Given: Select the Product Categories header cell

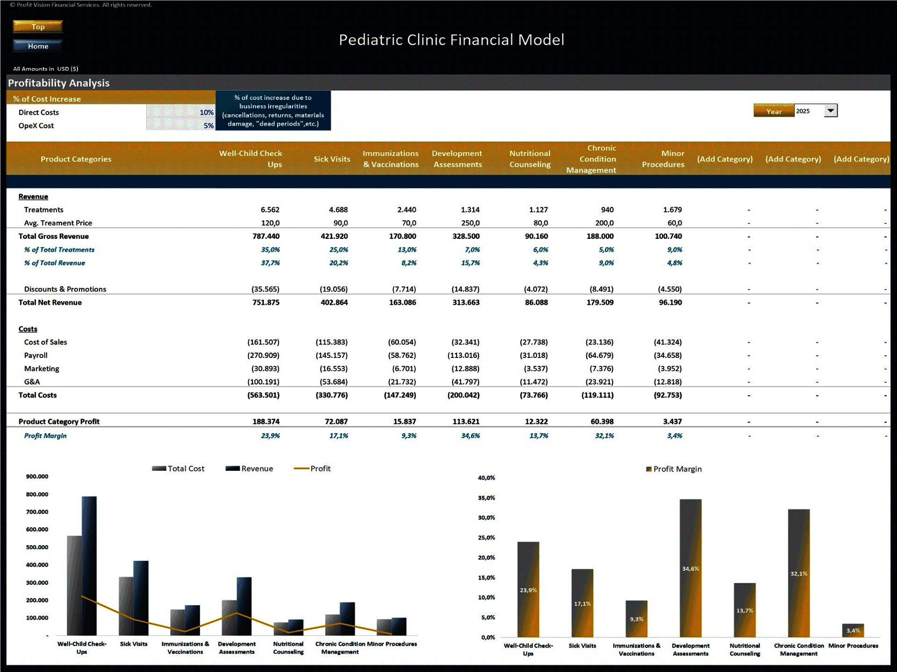Looking at the screenshot, I should [76, 159].
